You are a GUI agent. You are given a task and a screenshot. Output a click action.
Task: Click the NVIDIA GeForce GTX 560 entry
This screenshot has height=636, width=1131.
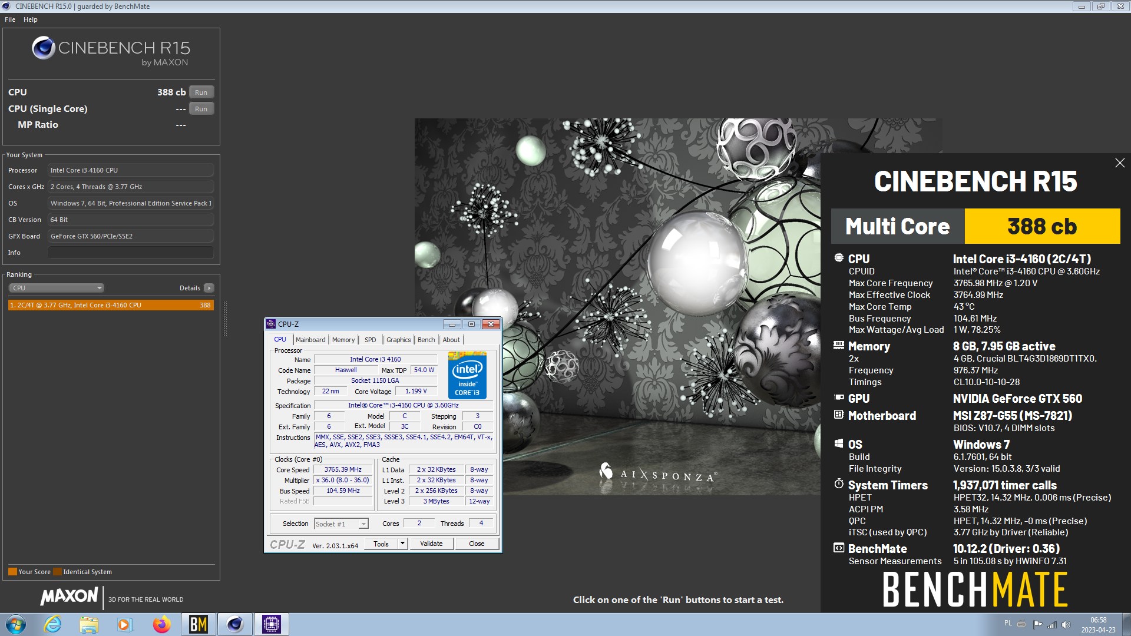1017,399
